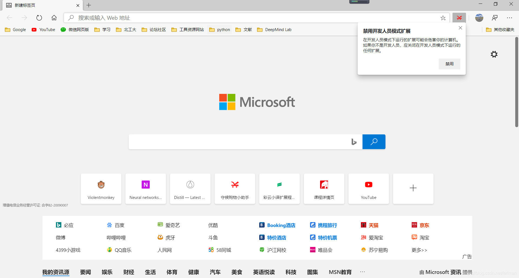The image size is (519, 278).
Task: Open the 哔哩哔哩 link
Action: point(116,238)
